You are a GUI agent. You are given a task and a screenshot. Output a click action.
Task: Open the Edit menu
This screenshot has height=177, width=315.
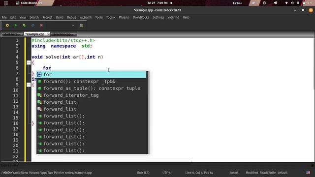(13, 18)
